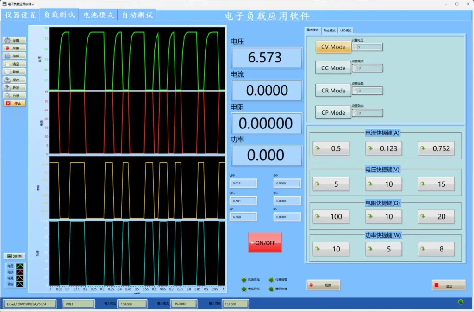474x312 pixels.
Task: Enable CV Mode
Action: [x=333, y=47]
